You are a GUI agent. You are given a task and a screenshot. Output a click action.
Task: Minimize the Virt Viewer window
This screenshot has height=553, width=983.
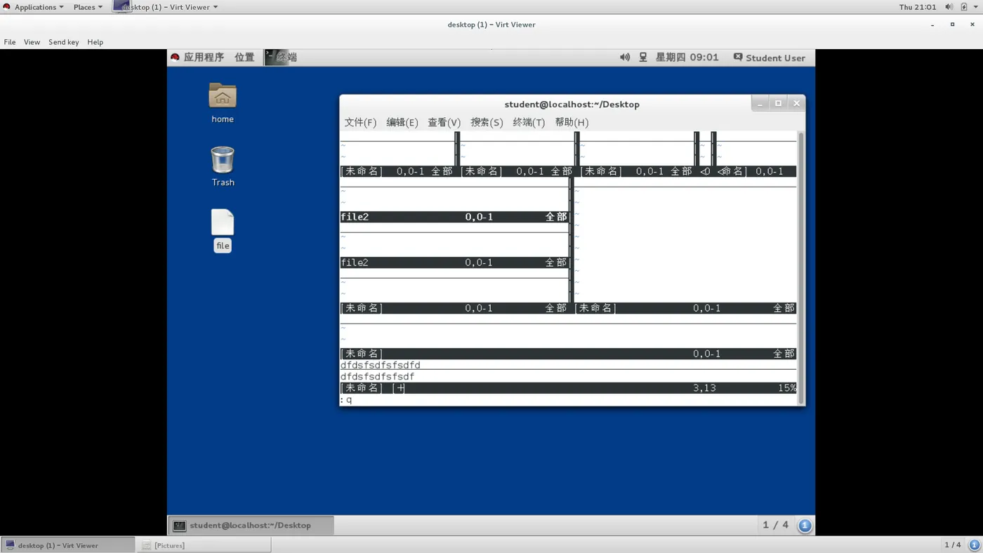click(932, 25)
